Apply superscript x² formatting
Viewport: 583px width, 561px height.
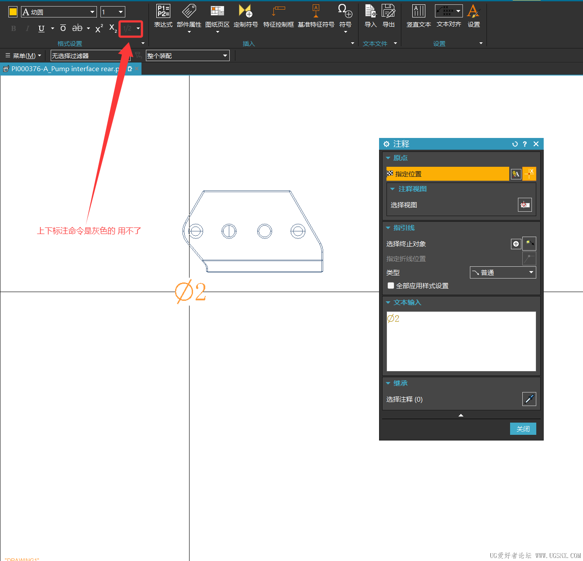(99, 28)
